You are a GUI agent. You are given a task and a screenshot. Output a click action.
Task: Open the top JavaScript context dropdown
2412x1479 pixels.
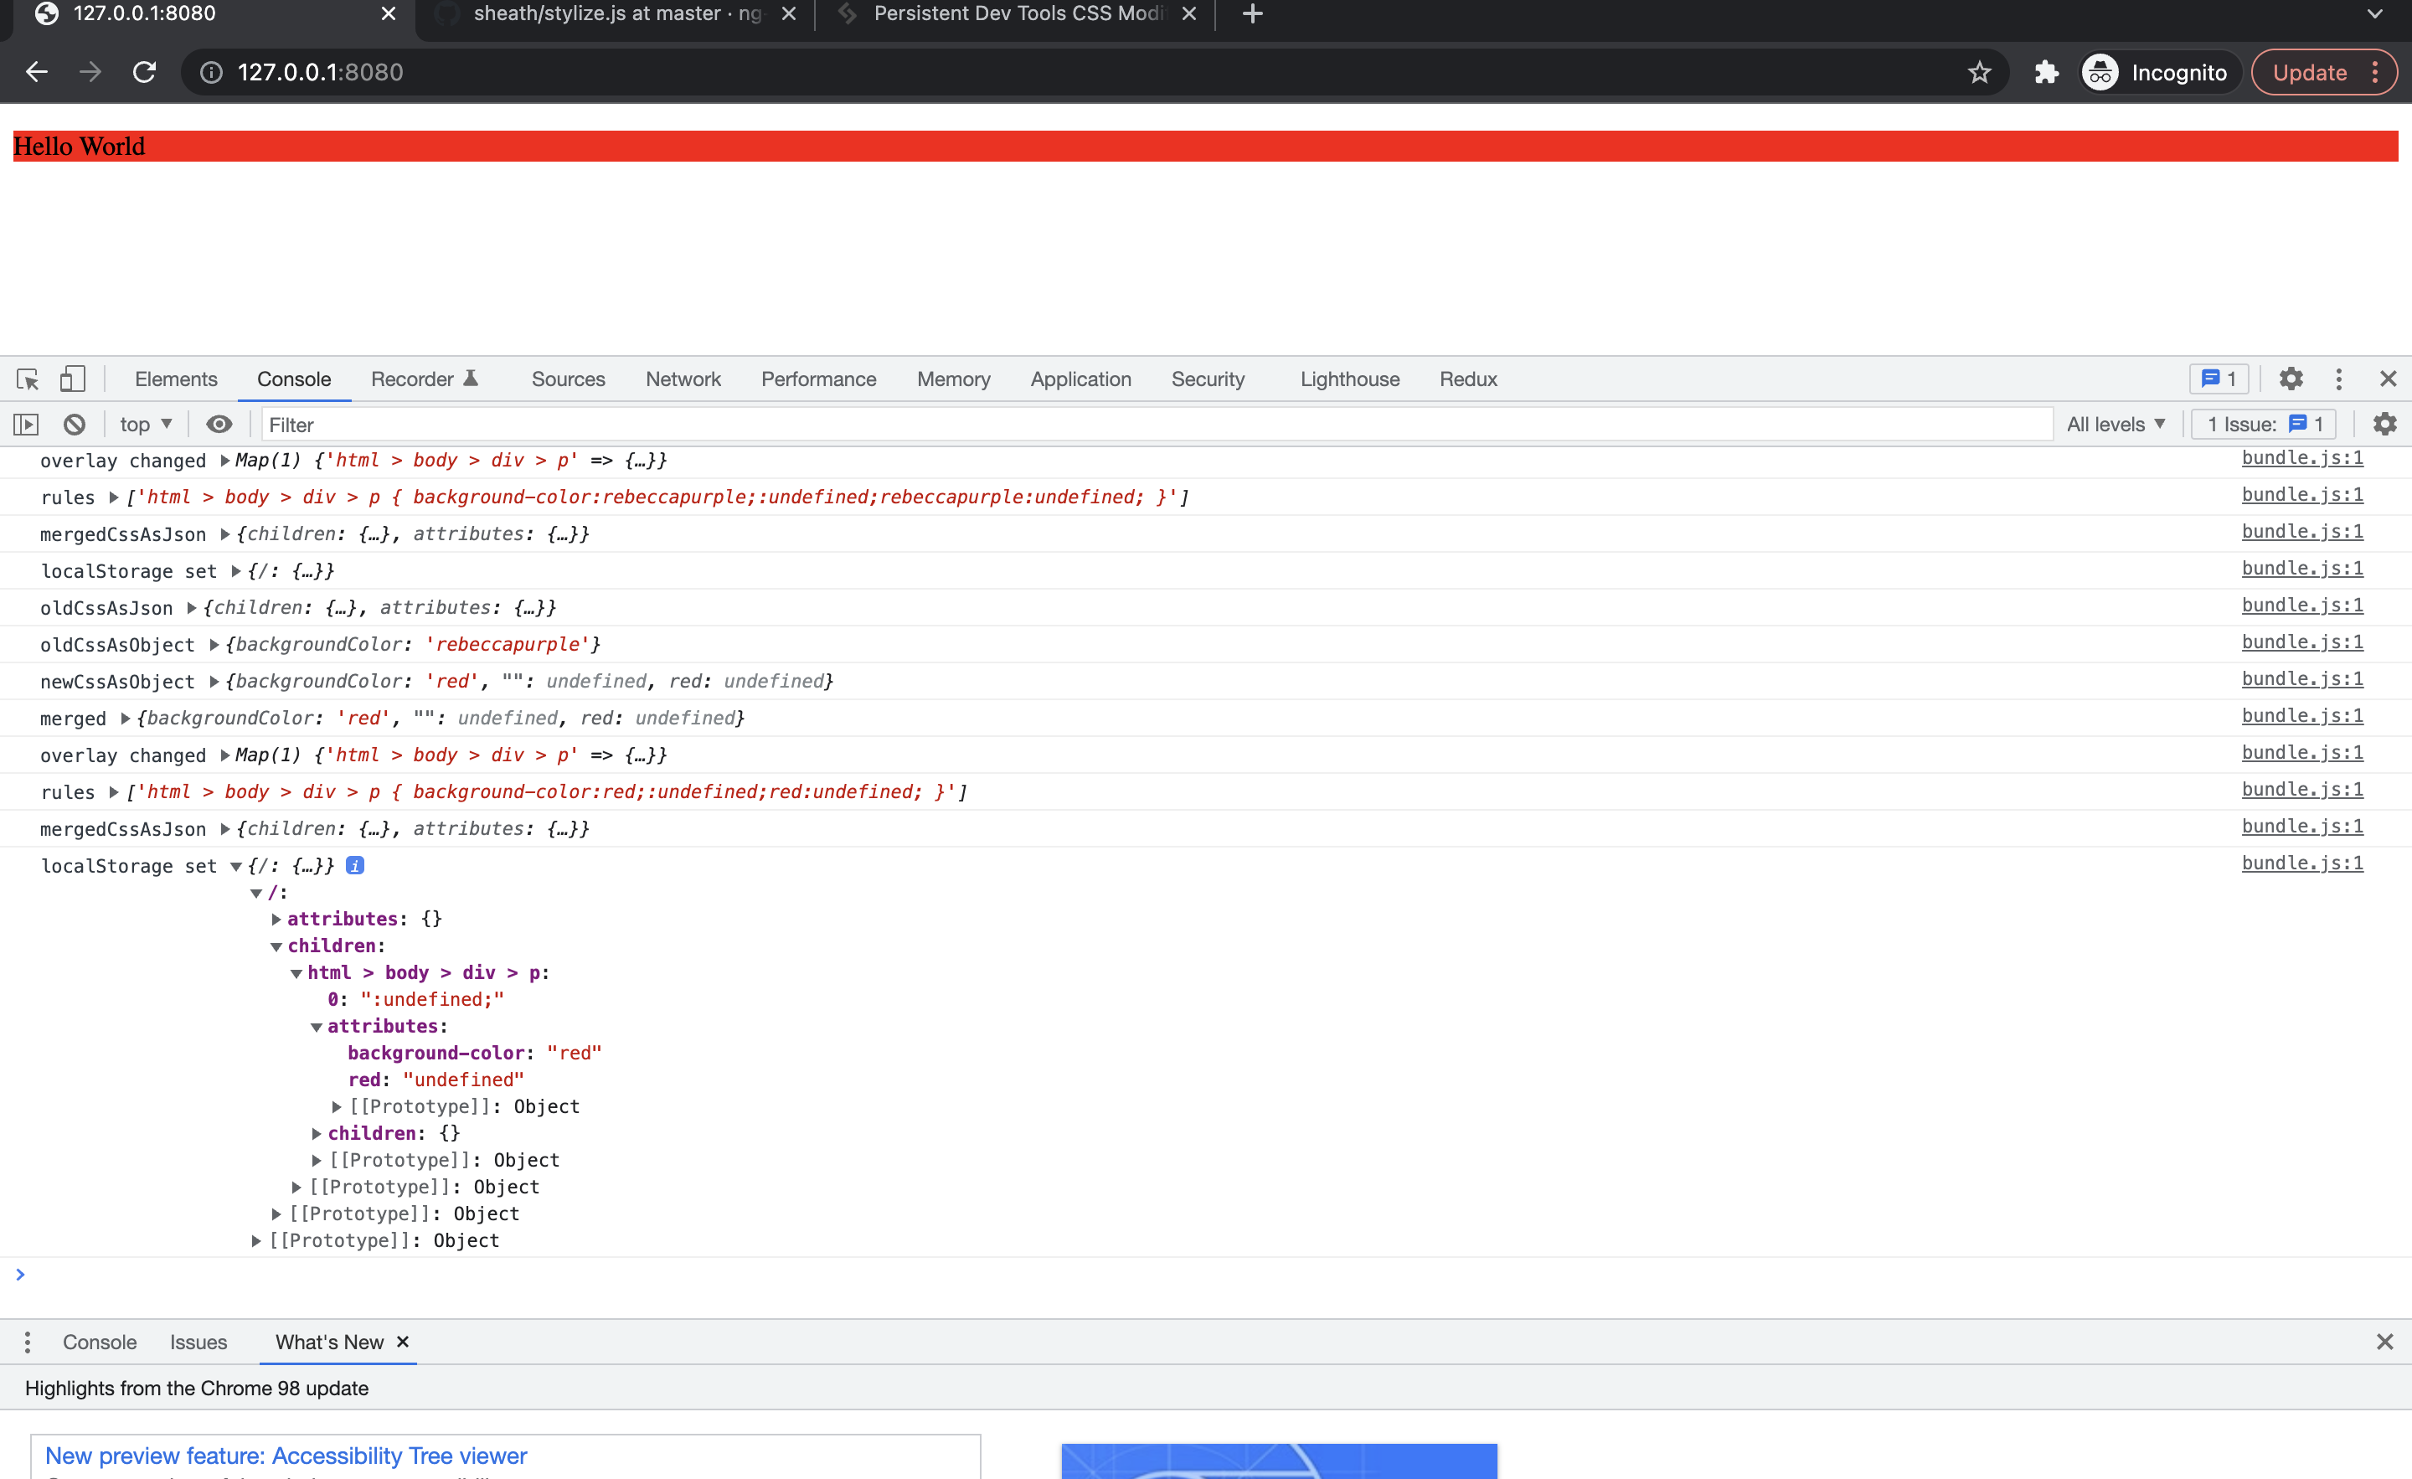146,424
